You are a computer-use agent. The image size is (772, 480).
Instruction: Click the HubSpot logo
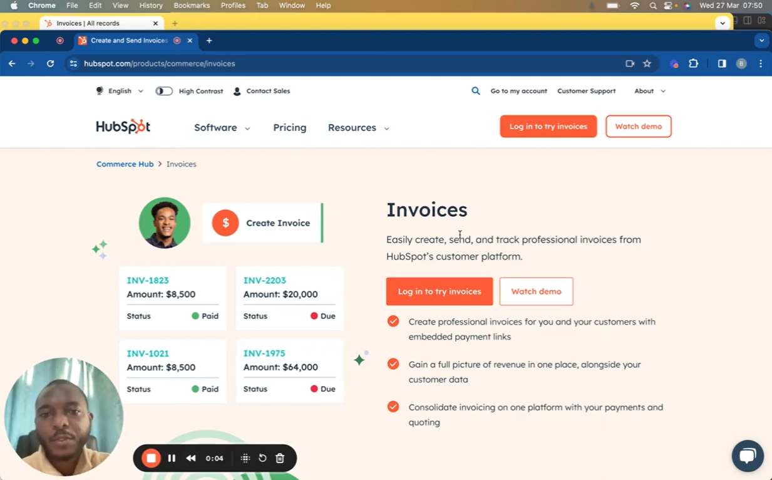point(123,127)
